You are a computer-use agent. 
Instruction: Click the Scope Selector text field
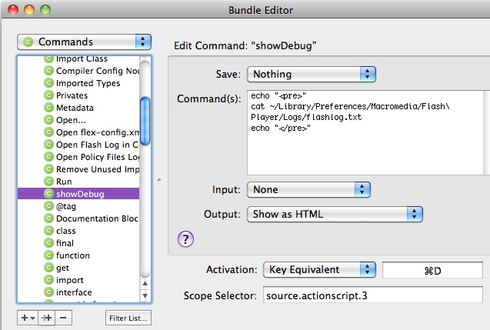(371, 295)
